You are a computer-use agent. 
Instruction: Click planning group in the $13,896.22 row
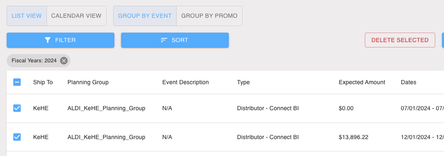pos(107,137)
